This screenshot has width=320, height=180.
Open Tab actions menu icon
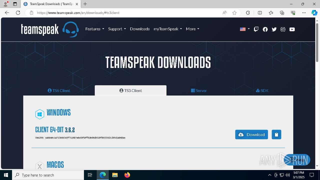(15, 4)
